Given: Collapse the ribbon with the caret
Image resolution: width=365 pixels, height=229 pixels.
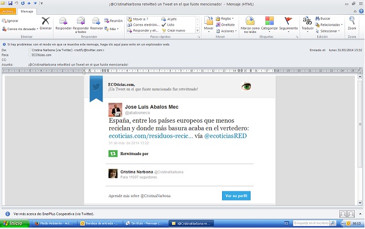Looking at the screenshot, I should pyautogui.click(x=355, y=11).
